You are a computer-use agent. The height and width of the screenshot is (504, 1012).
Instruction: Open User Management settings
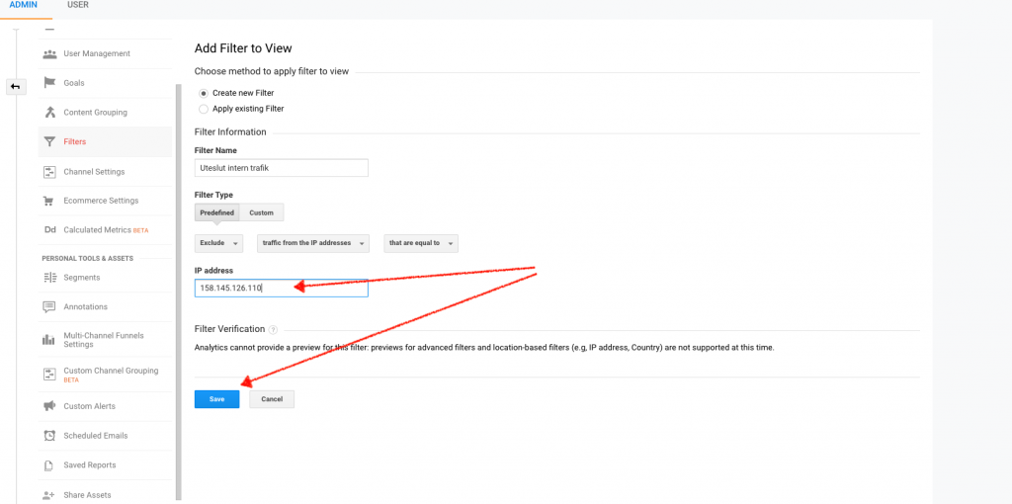coord(97,53)
